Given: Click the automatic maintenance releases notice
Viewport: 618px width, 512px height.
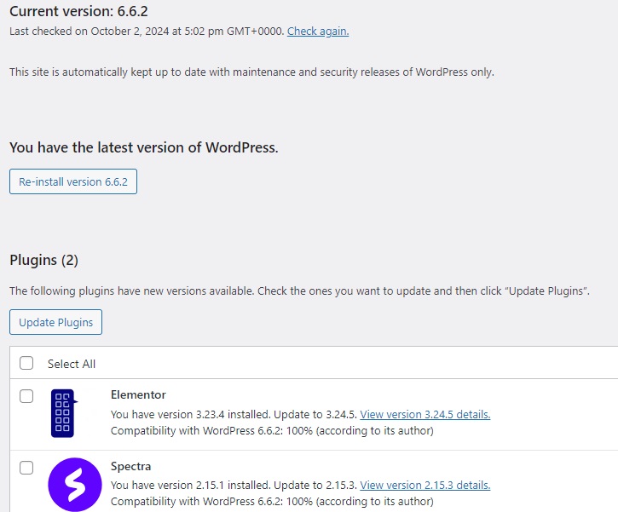Looking at the screenshot, I should point(251,72).
